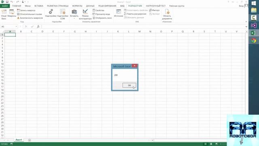Add a new sheet with plus button
The width and height of the screenshot is (259, 146).
(x=30, y=140)
